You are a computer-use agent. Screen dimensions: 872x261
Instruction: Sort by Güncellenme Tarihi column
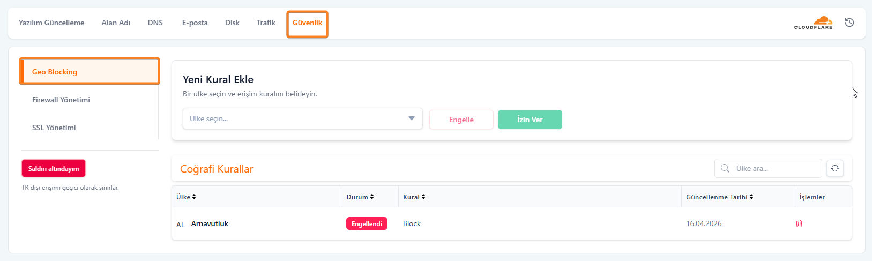(x=751, y=197)
